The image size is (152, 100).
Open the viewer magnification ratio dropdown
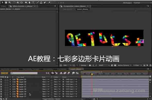pos(67,65)
